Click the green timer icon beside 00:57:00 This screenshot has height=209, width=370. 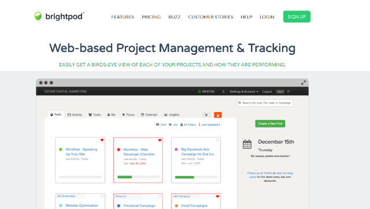[x=199, y=91]
